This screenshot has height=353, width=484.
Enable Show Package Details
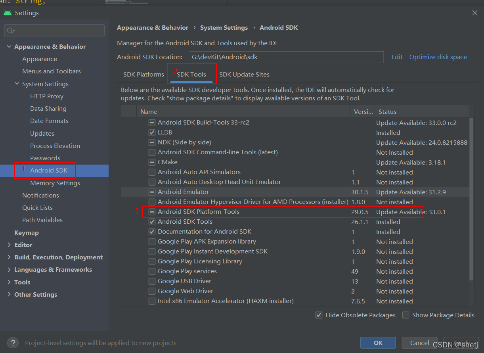(x=406, y=315)
